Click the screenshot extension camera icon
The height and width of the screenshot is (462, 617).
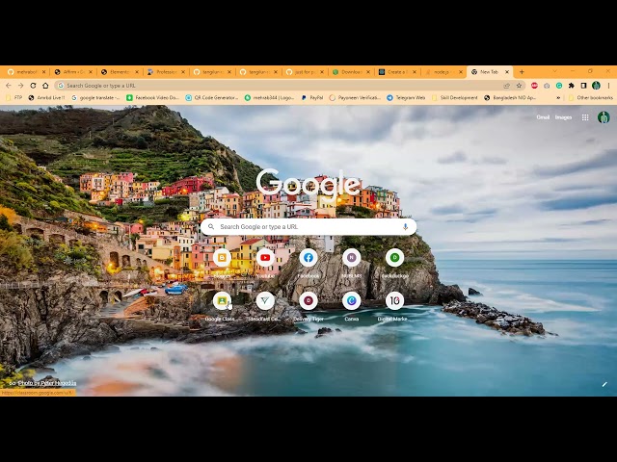[547, 86]
